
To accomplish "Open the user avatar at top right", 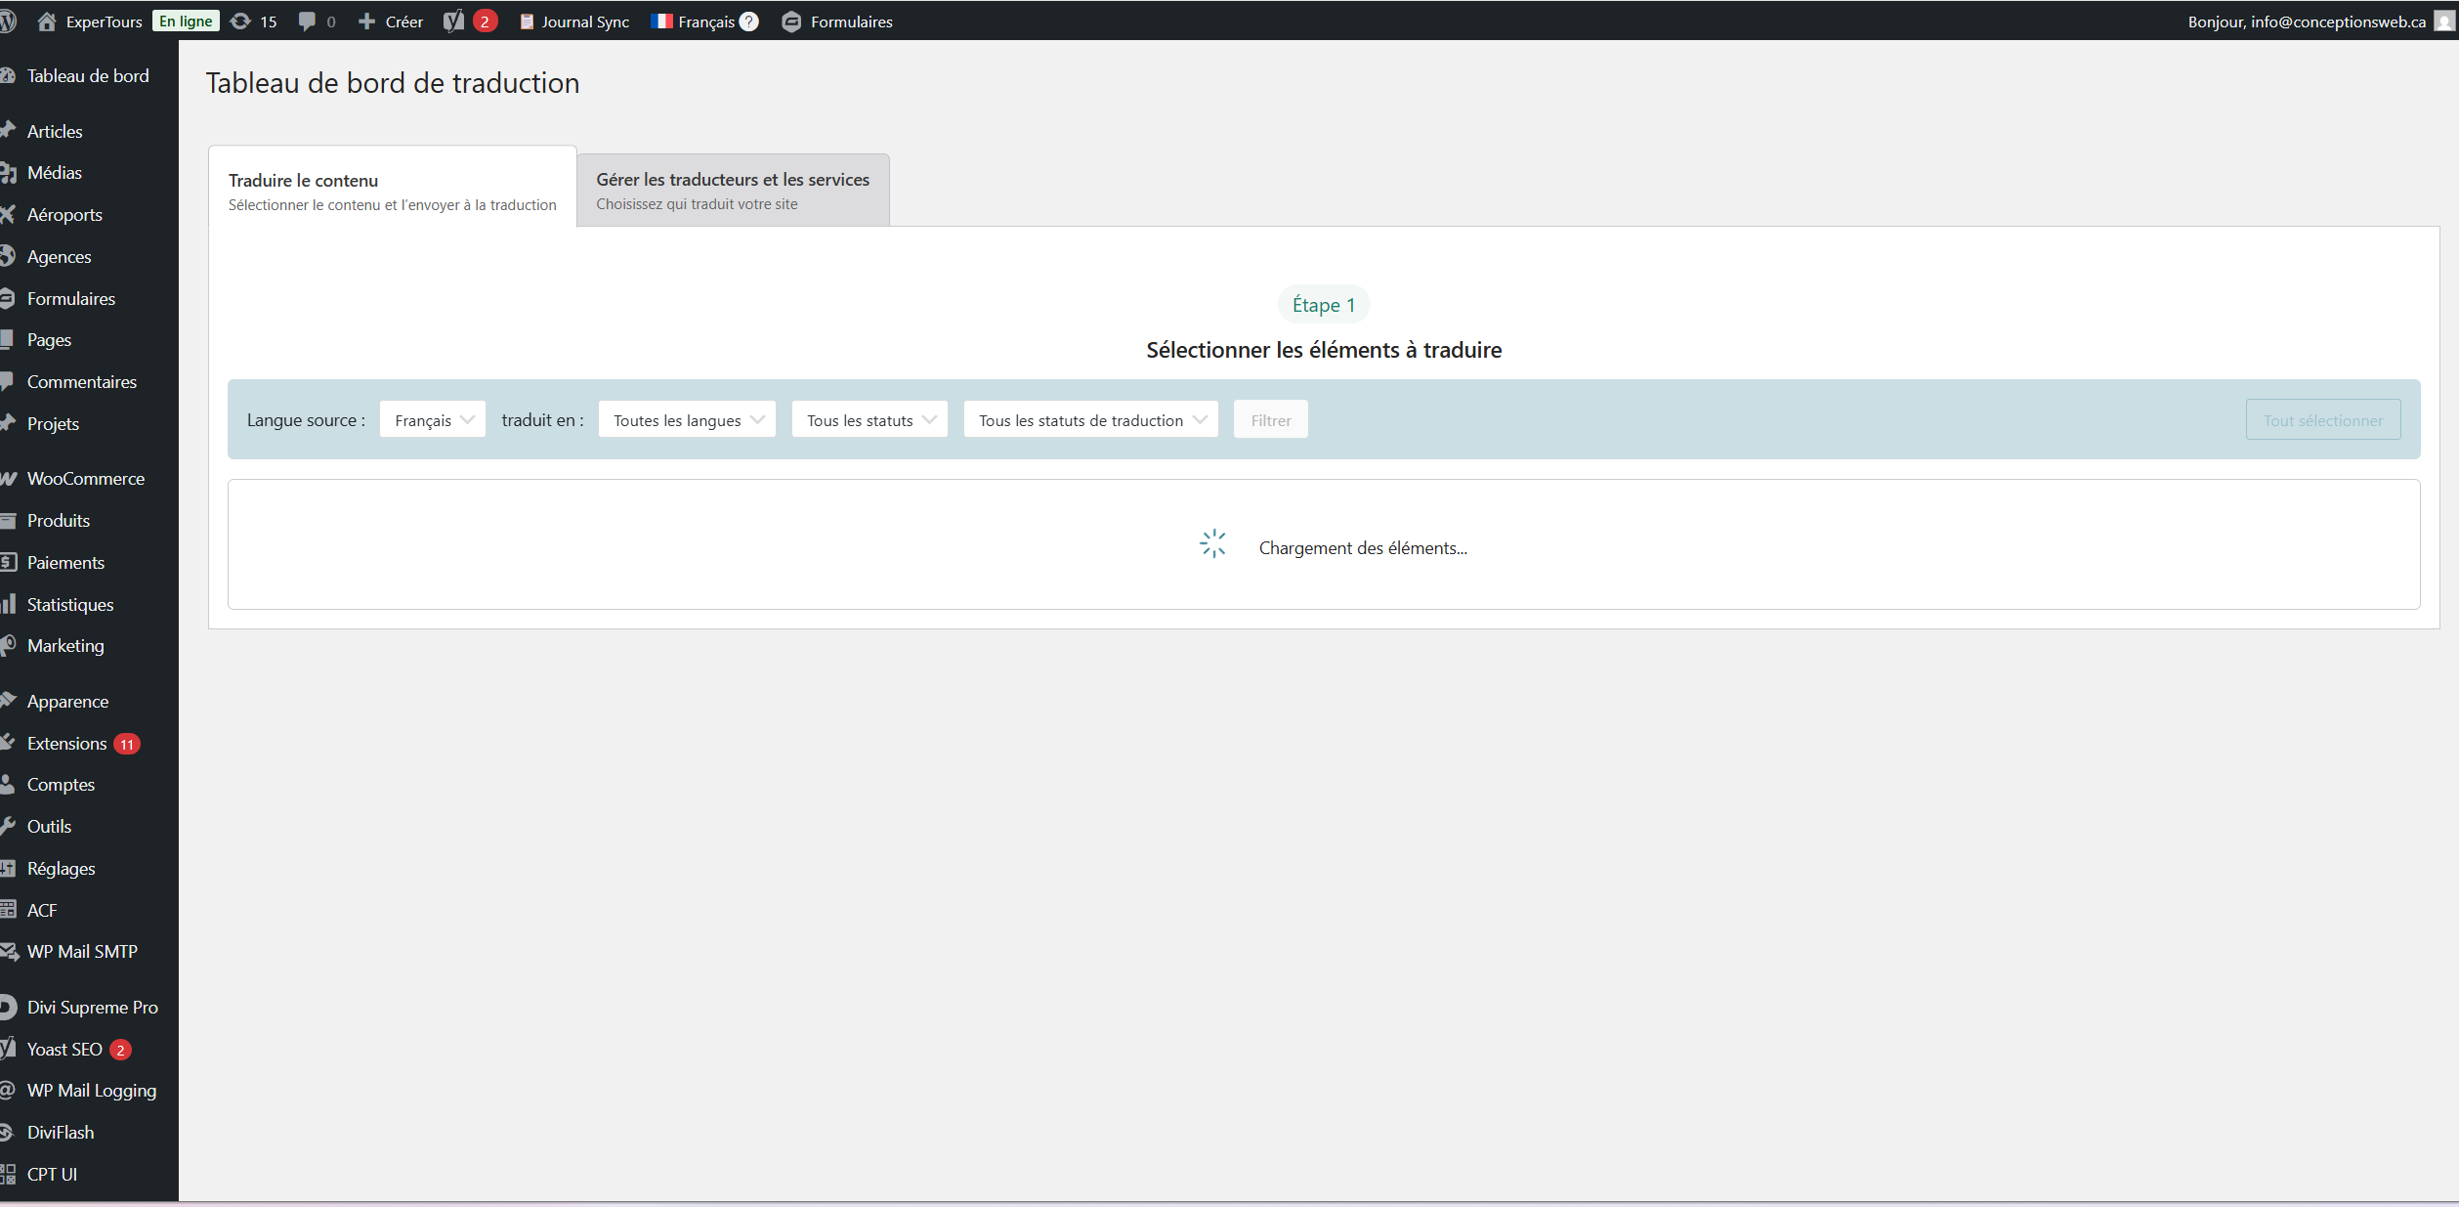I will click(x=2444, y=22).
